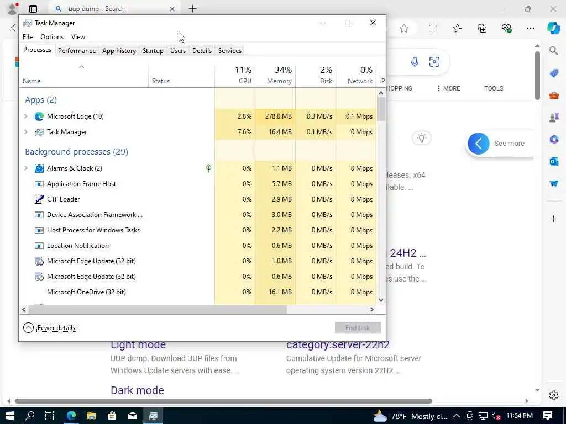Open Edge favorites list icon
566x424 pixels.
457,29
